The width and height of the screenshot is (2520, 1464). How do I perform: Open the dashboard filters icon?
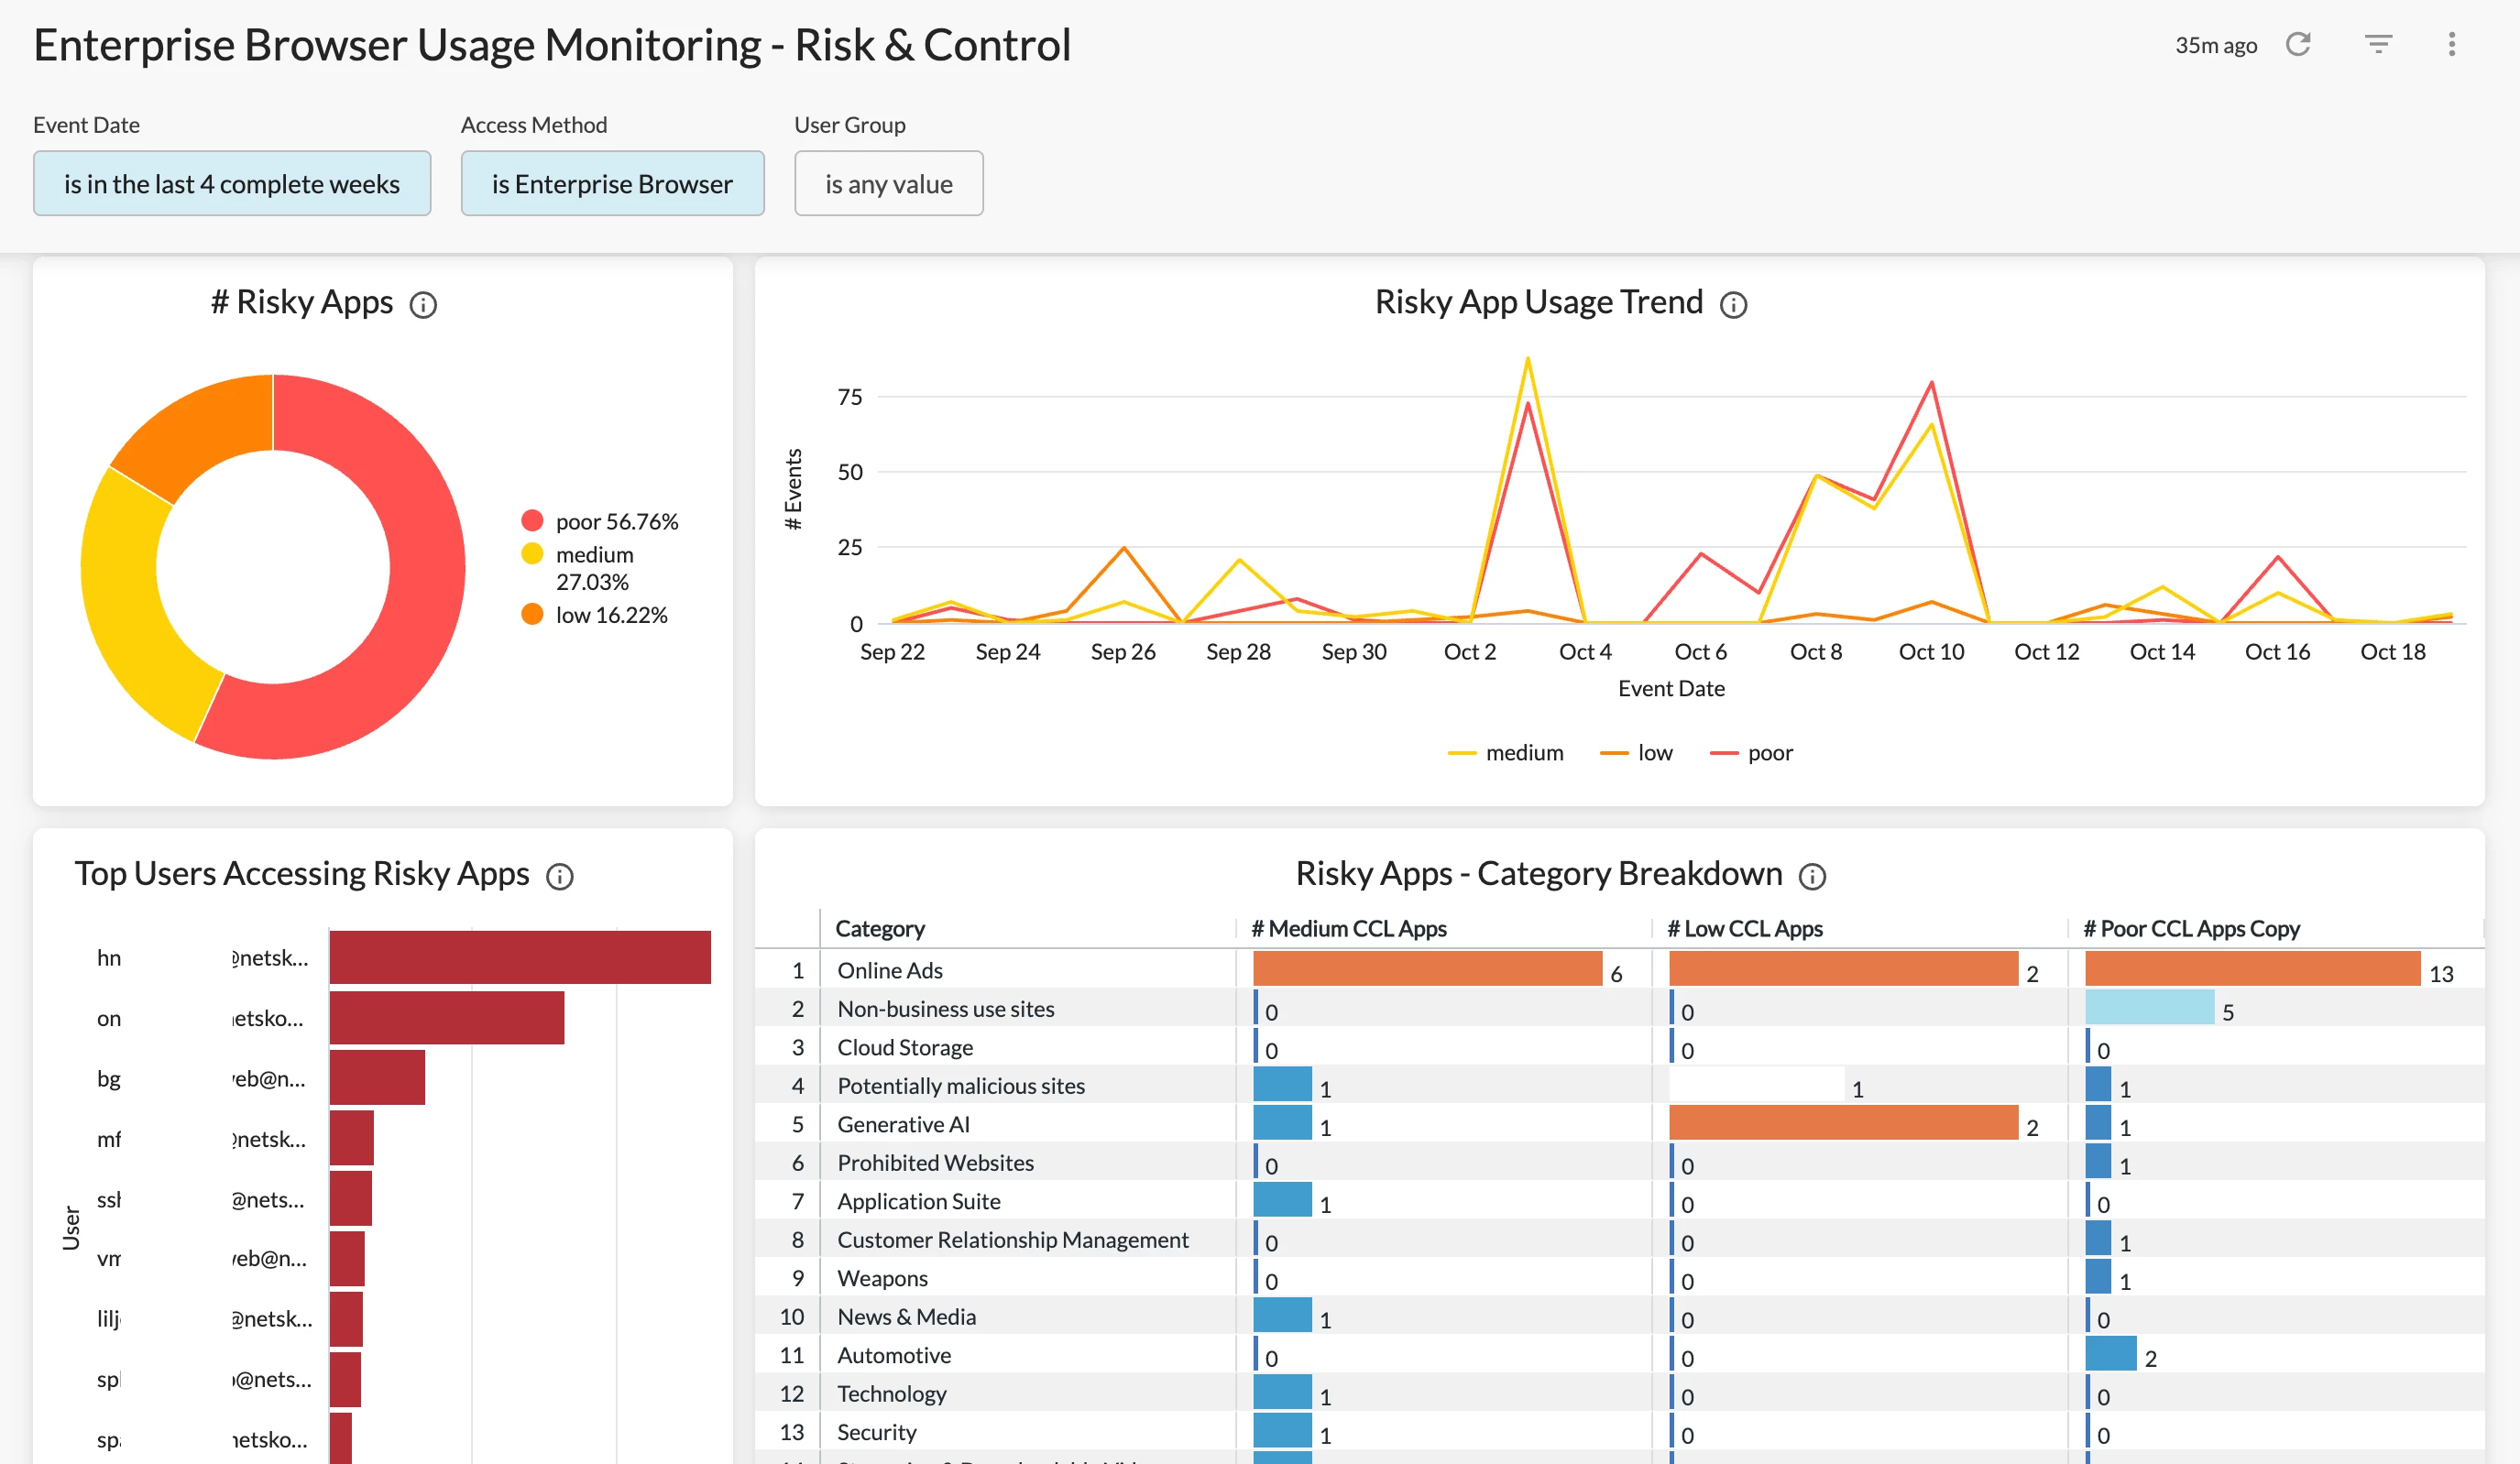pyautogui.click(x=2378, y=44)
